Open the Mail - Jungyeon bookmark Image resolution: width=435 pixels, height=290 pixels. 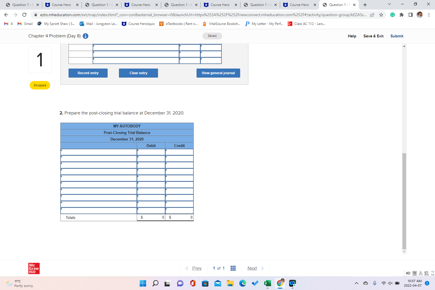pyautogui.click(x=99, y=24)
